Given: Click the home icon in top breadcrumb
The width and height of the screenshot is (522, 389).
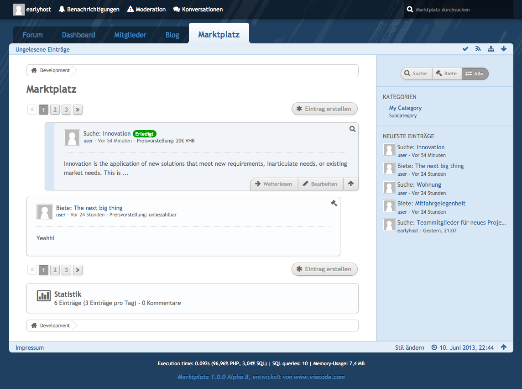Looking at the screenshot, I should click(34, 70).
